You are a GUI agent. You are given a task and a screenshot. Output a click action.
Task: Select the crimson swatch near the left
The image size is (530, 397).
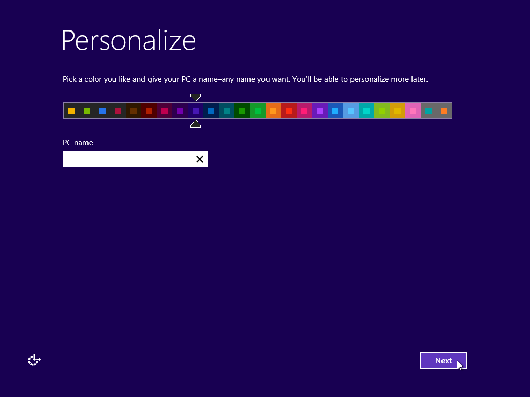coord(118,110)
